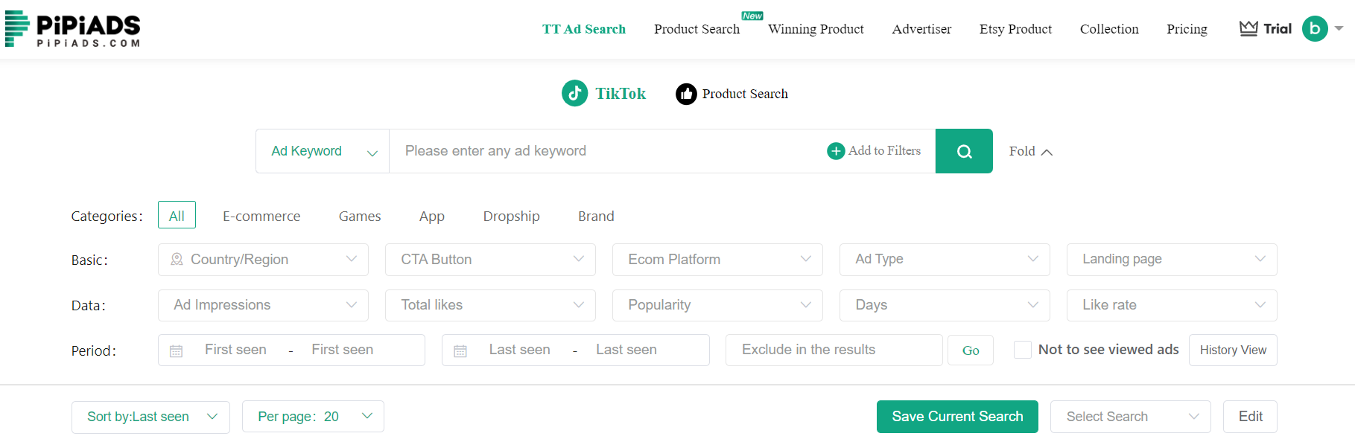Click the Product Search thumbs-up icon
Image resolution: width=1355 pixels, height=442 pixels.
(686, 94)
